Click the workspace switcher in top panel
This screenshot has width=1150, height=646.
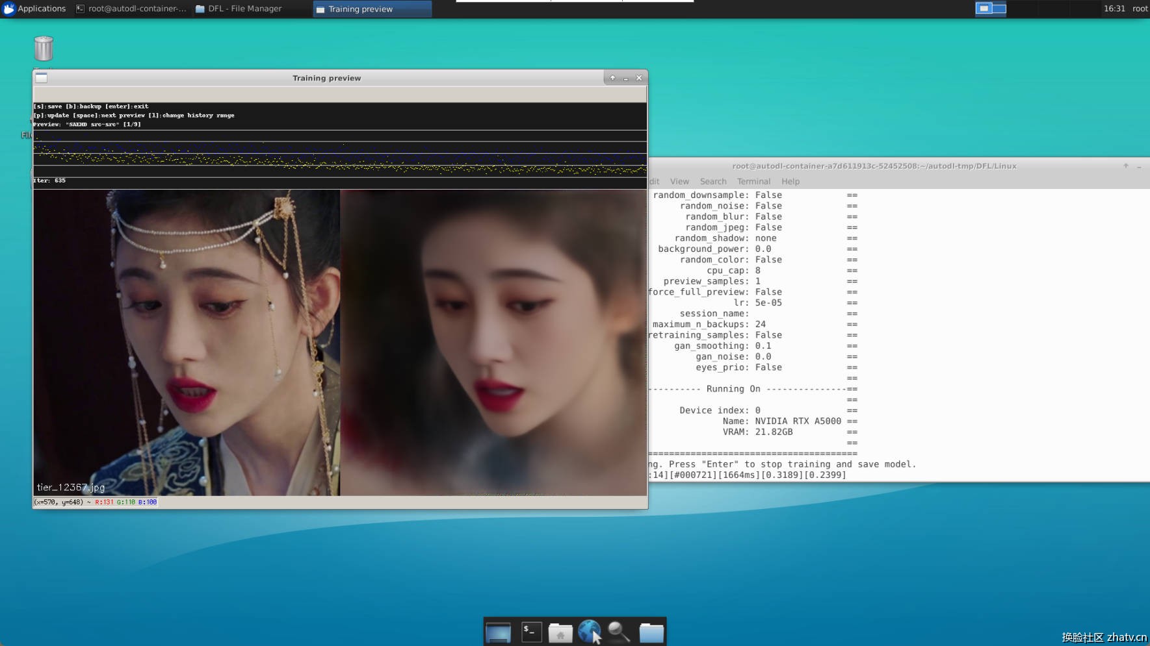click(991, 8)
